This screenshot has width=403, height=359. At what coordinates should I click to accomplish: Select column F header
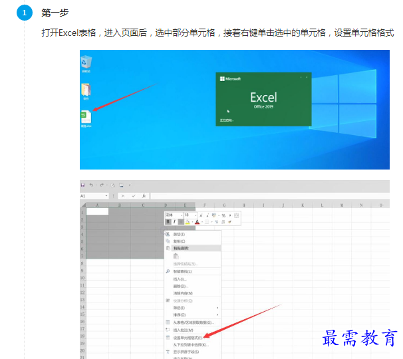pyautogui.click(x=205, y=205)
